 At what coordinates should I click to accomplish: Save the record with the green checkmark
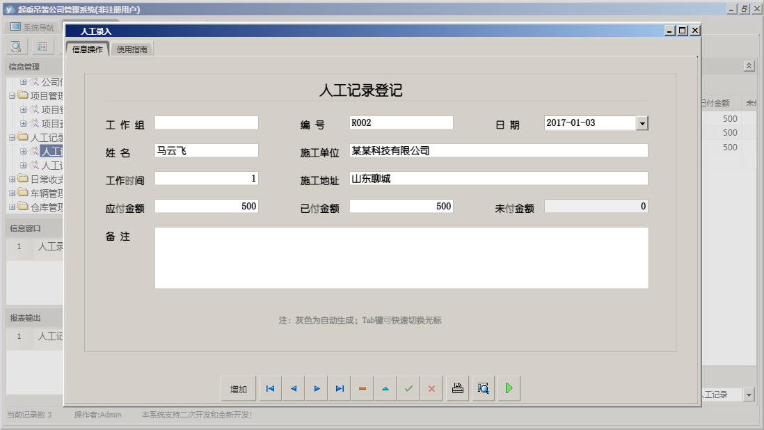(408, 388)
